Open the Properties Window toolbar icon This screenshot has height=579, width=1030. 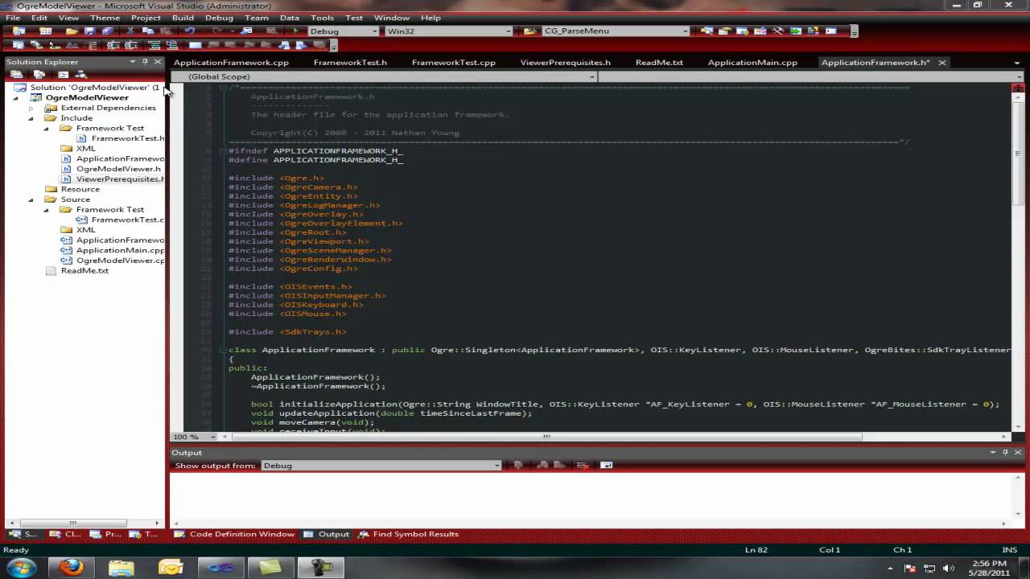(724, 31)
